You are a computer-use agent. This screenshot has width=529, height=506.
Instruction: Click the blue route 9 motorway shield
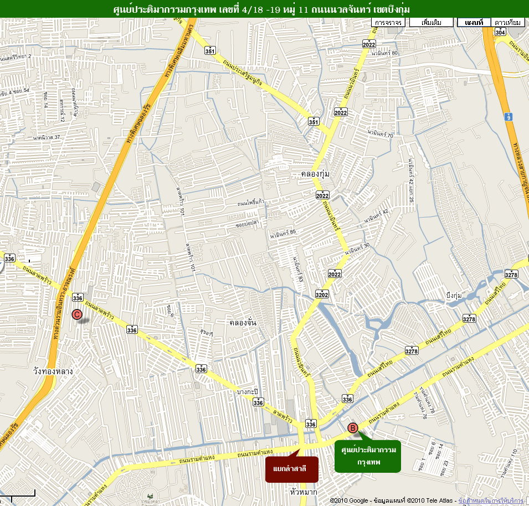click(509, 117)
